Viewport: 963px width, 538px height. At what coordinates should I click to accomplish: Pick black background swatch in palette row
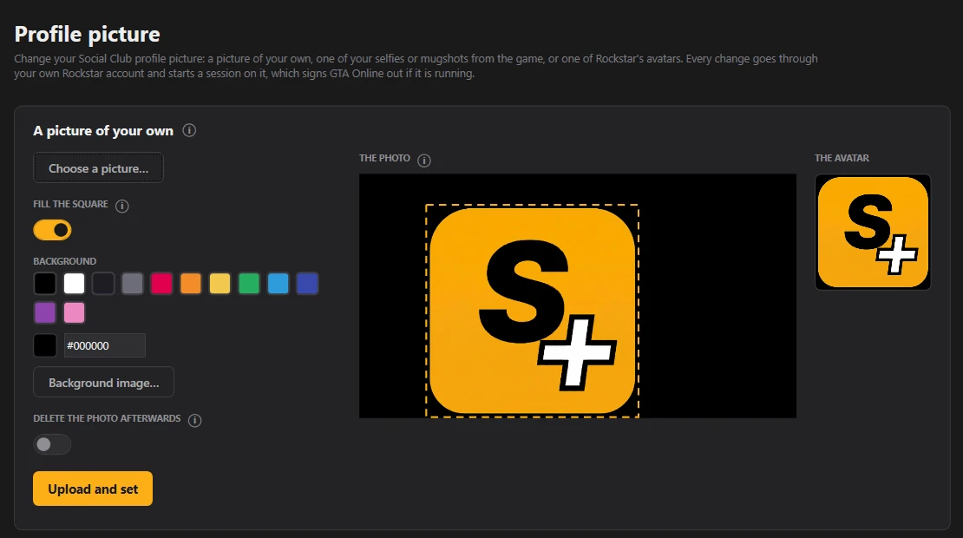pyautogui.click(x=45, y=284)
